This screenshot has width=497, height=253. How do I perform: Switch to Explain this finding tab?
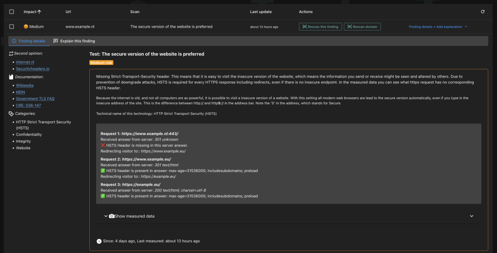[x=74, y=41]
